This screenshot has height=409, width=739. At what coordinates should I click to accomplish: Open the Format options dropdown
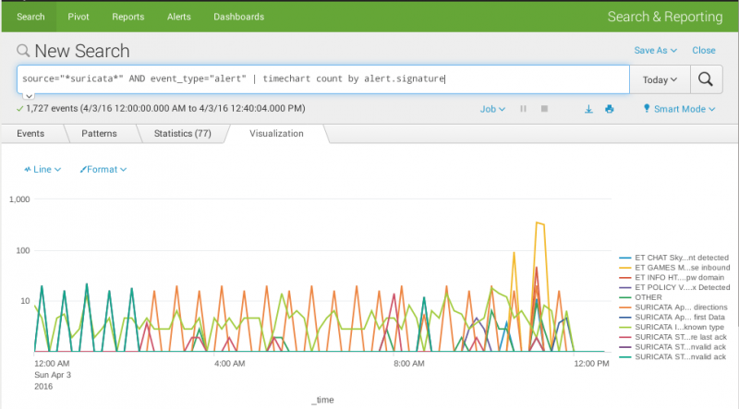point(103,170)
